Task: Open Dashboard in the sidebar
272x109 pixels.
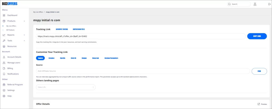Action: 12,15
